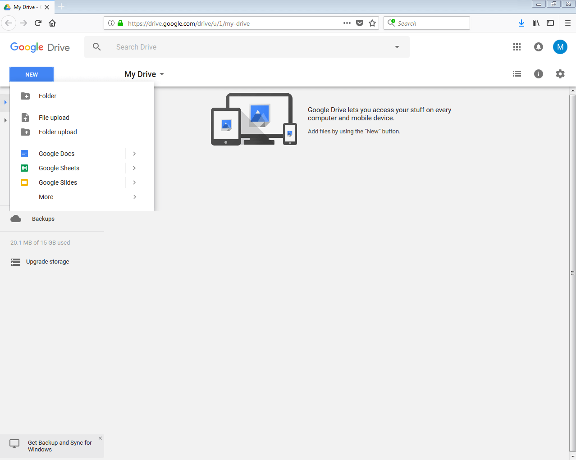Image resolution: width=576 pixels, height=460 pixels.
Task: Toggle the Firefox sidebar
Action: 550,23
